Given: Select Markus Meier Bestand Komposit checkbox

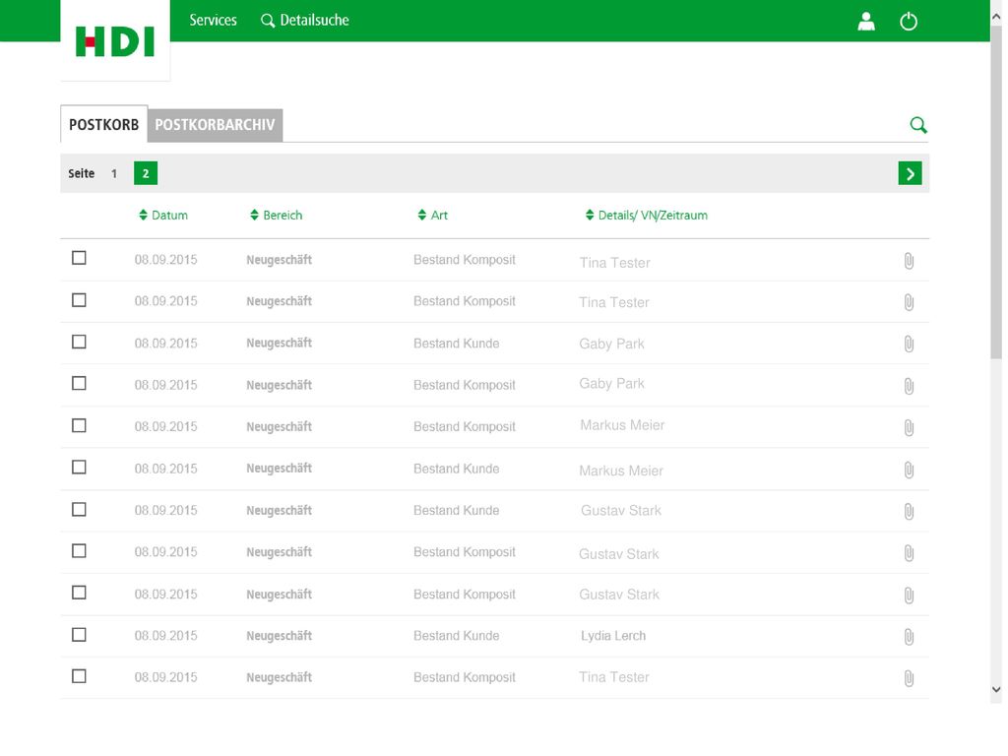Looking at the screenshot, I should pyautogui.click(x=79, y=425).
